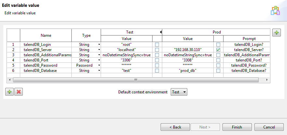Go to previous step with Back button

click(x=175, y=127)
